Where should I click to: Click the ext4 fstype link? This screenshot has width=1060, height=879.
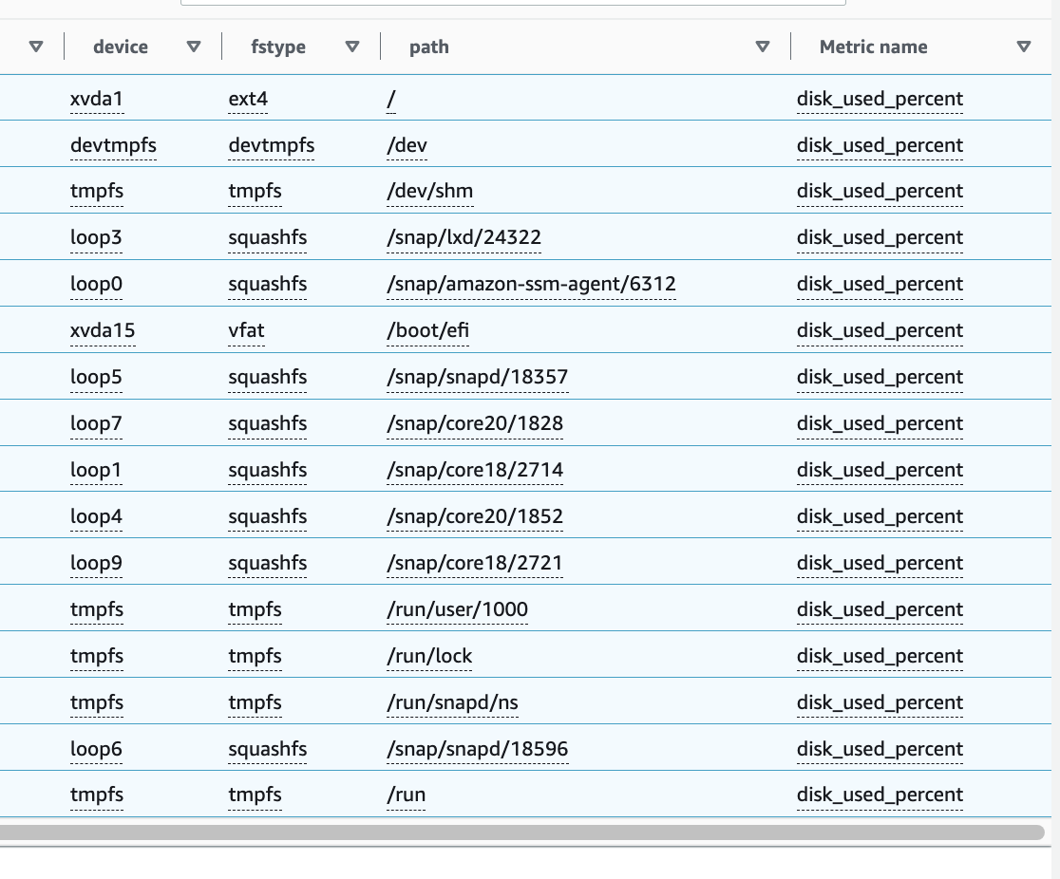pyautogui.click(x=248, y=98)
